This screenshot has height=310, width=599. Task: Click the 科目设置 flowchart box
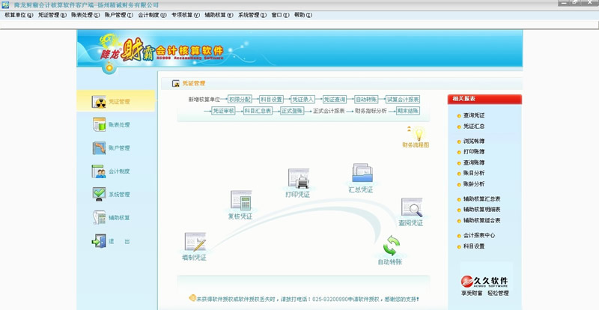(x=271, y=100)
